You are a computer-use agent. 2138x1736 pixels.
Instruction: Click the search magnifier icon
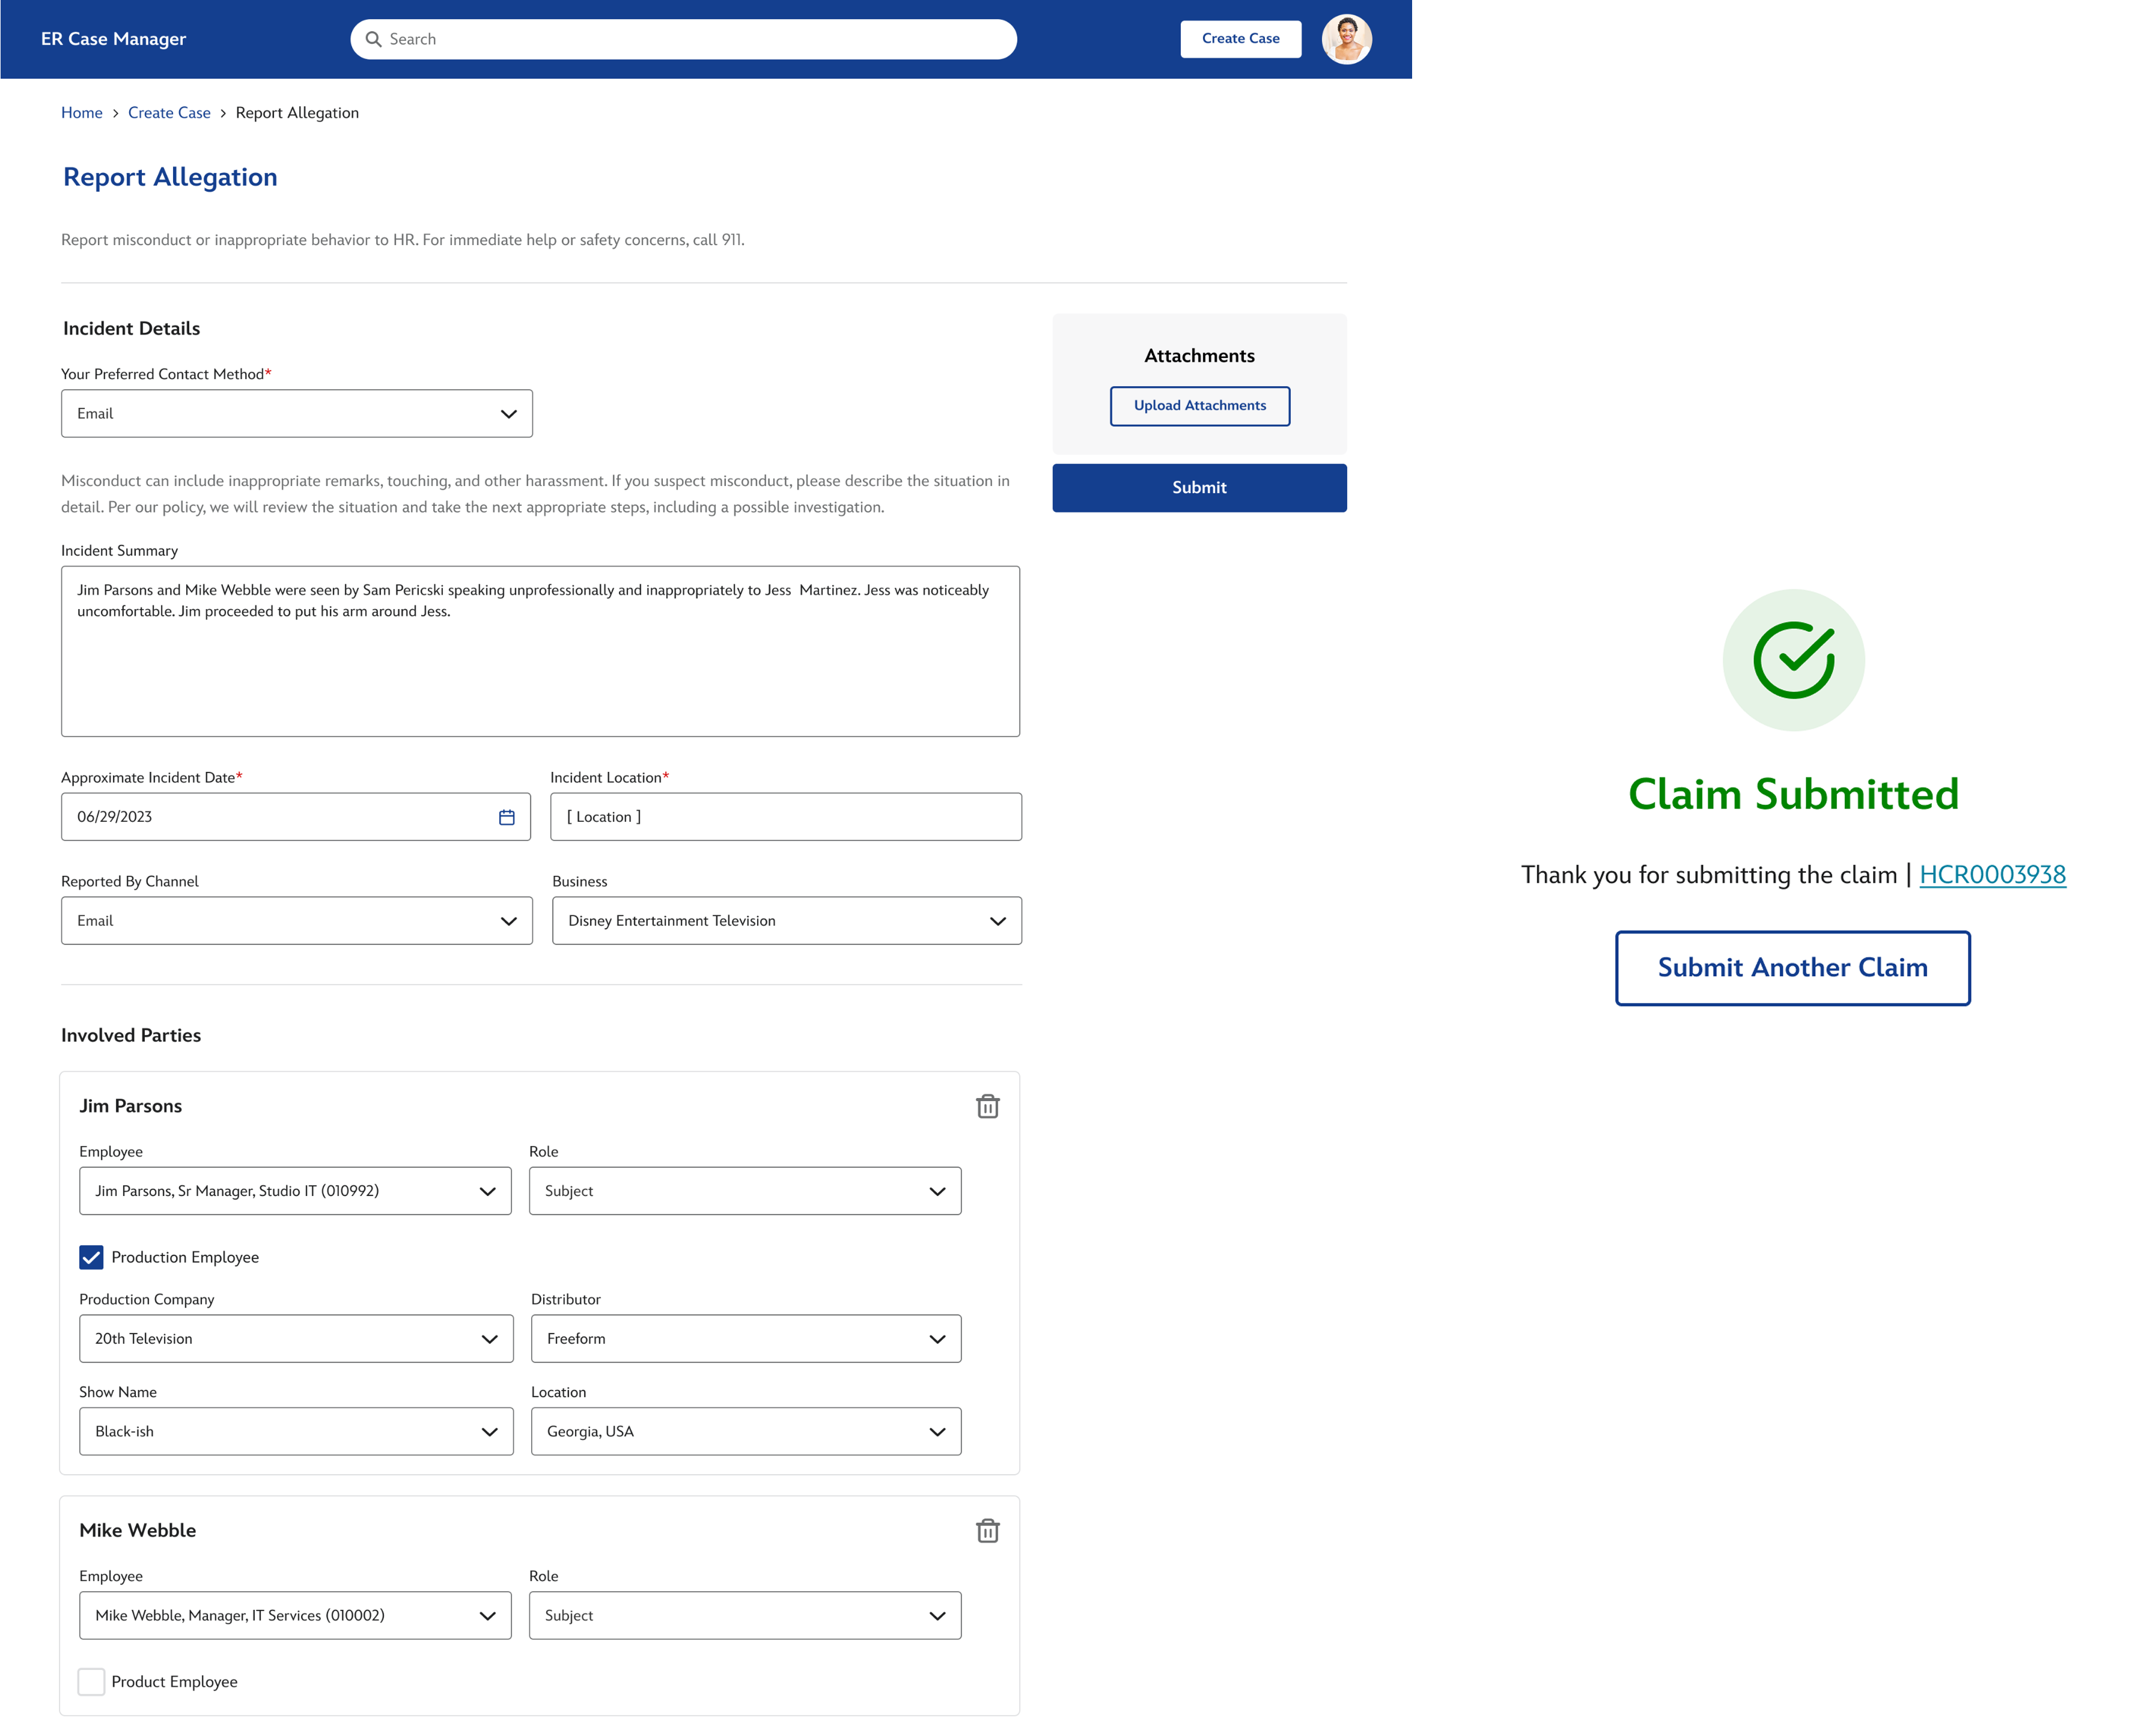[373, 39]
